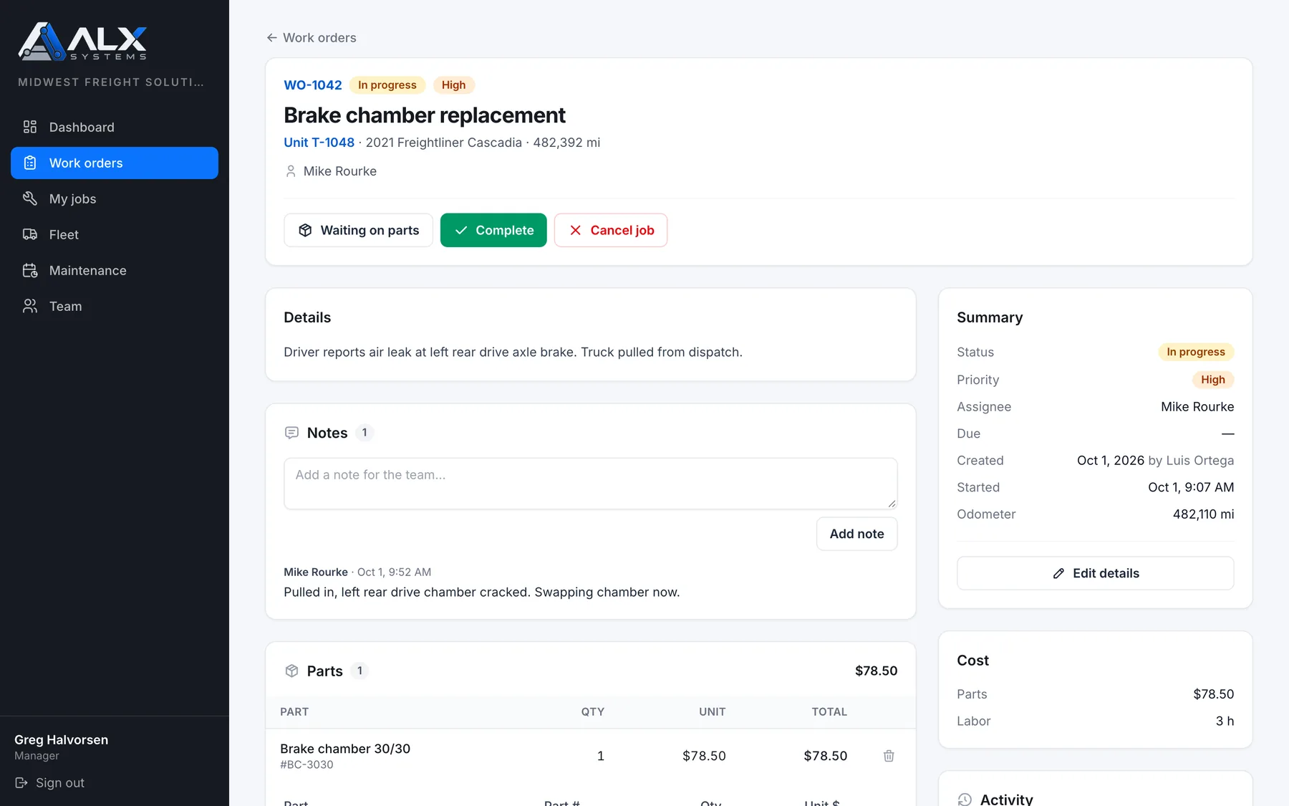Click the Notes speech bubble icon

click(x=291, y=433)
